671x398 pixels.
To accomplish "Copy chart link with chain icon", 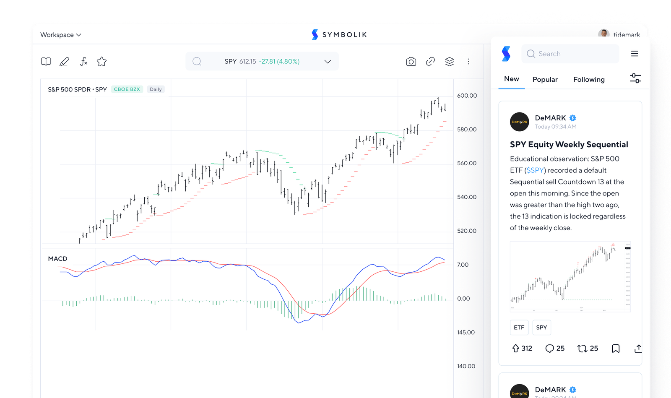I will 430,62.
